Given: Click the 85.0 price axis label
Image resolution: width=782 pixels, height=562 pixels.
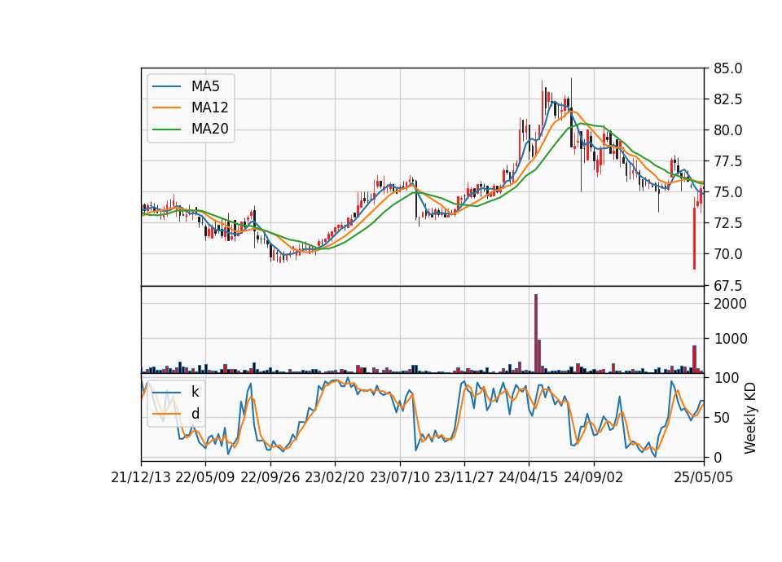Looking at the screenshot, I should tap(727, 68).
